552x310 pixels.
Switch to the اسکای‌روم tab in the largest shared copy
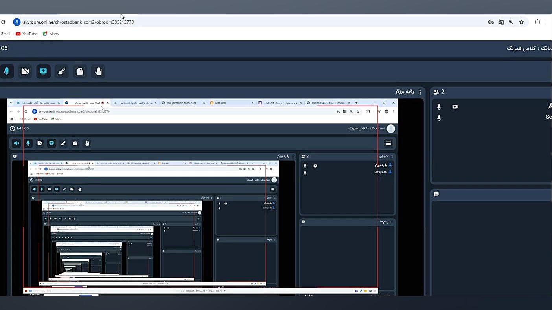(x=87, y=103)
